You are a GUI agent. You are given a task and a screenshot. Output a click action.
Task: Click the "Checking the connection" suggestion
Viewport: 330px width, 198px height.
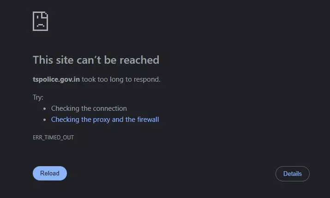point(89,108)
